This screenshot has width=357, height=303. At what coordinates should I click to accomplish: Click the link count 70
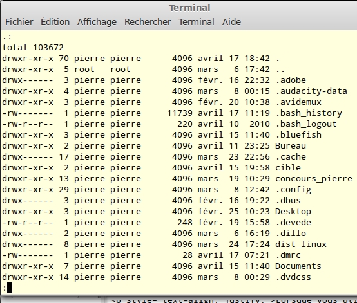tap(64, 59)
